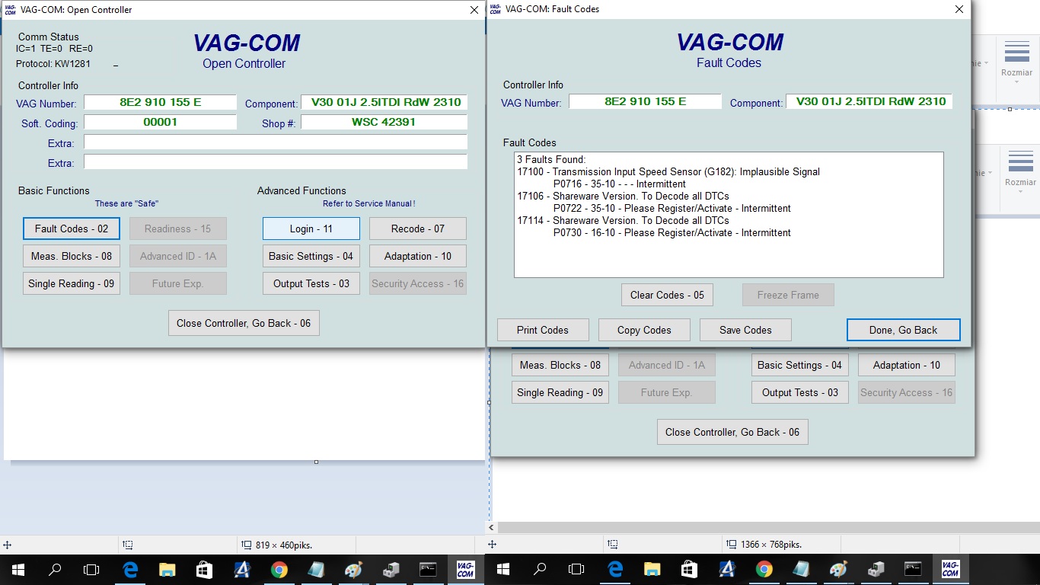
Task: Open Paint from the right-hand taskbar
Action: click(x=838, y=569)
